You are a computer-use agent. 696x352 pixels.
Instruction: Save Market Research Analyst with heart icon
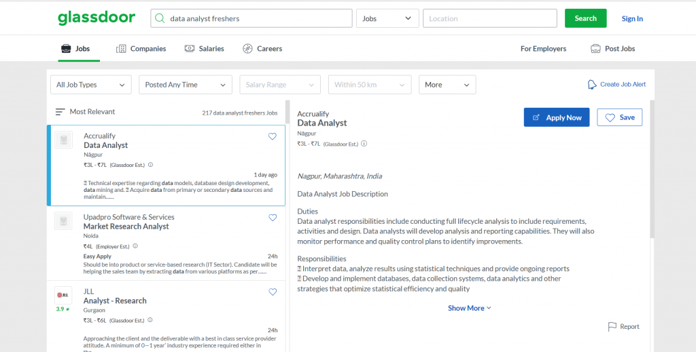pos(273,218)
